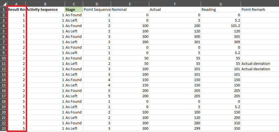Screen dimensions: 279x132
Task: Select Reading cell showing 350
Action: pos(221,128)
